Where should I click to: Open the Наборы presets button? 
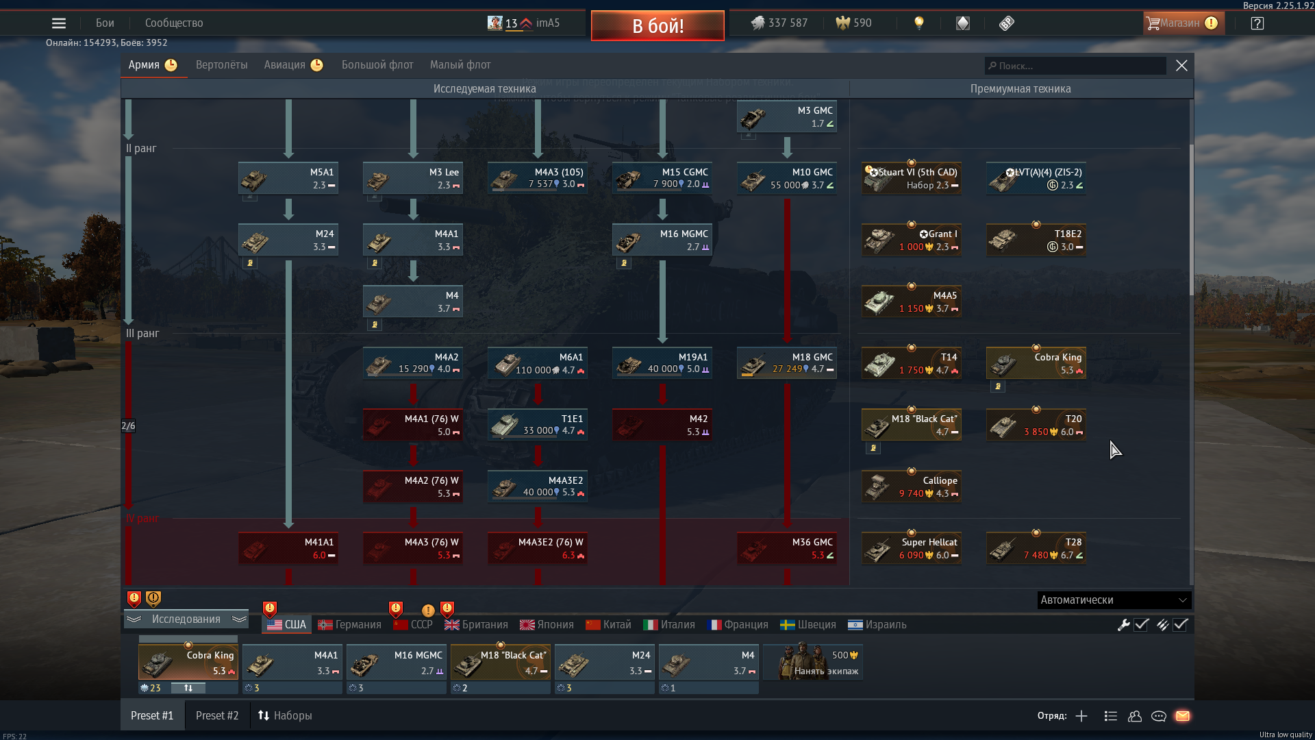pyautogui.click(x=285, y=716)
